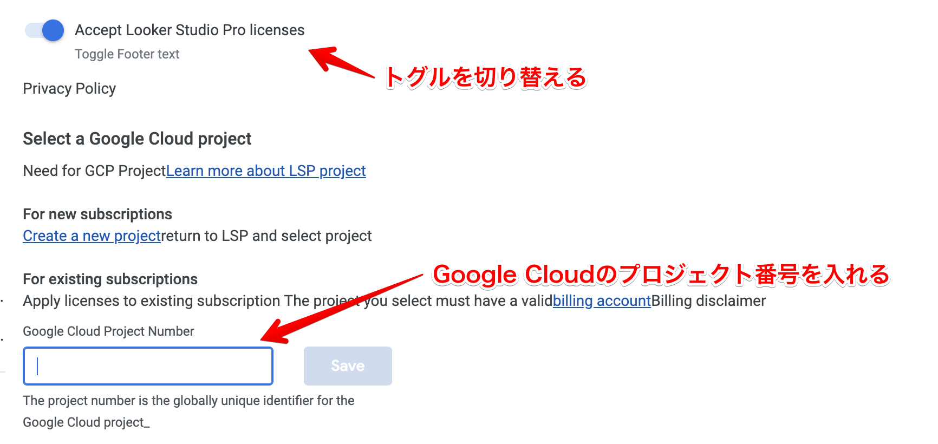
Task: Click the red "トグルを切り替える" annotation
Action: click(x=485, y=78)
